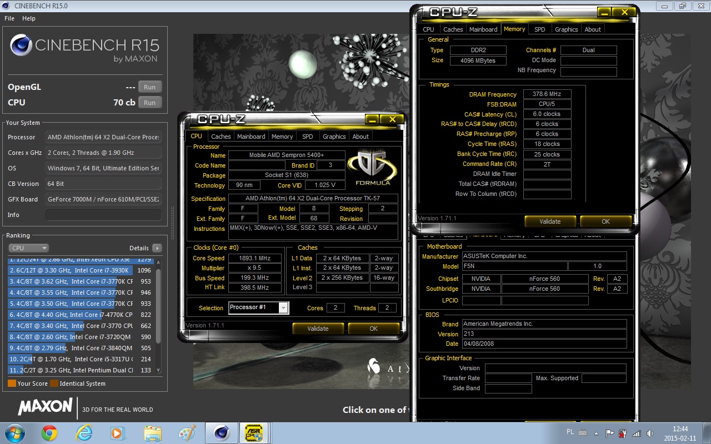This screenshot has width=711, height=444.
Task: Click the Core Speed 1893.1 MHz value
Action: click(254, 258)
